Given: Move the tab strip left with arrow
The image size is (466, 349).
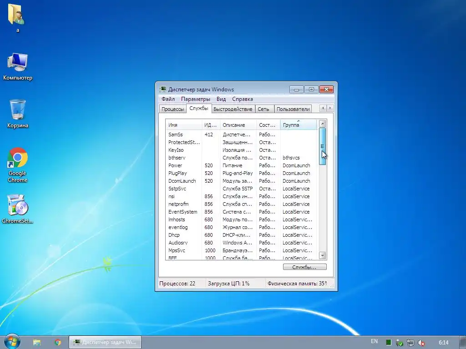Looking at the screenshot, I should [x=323, y=108].
